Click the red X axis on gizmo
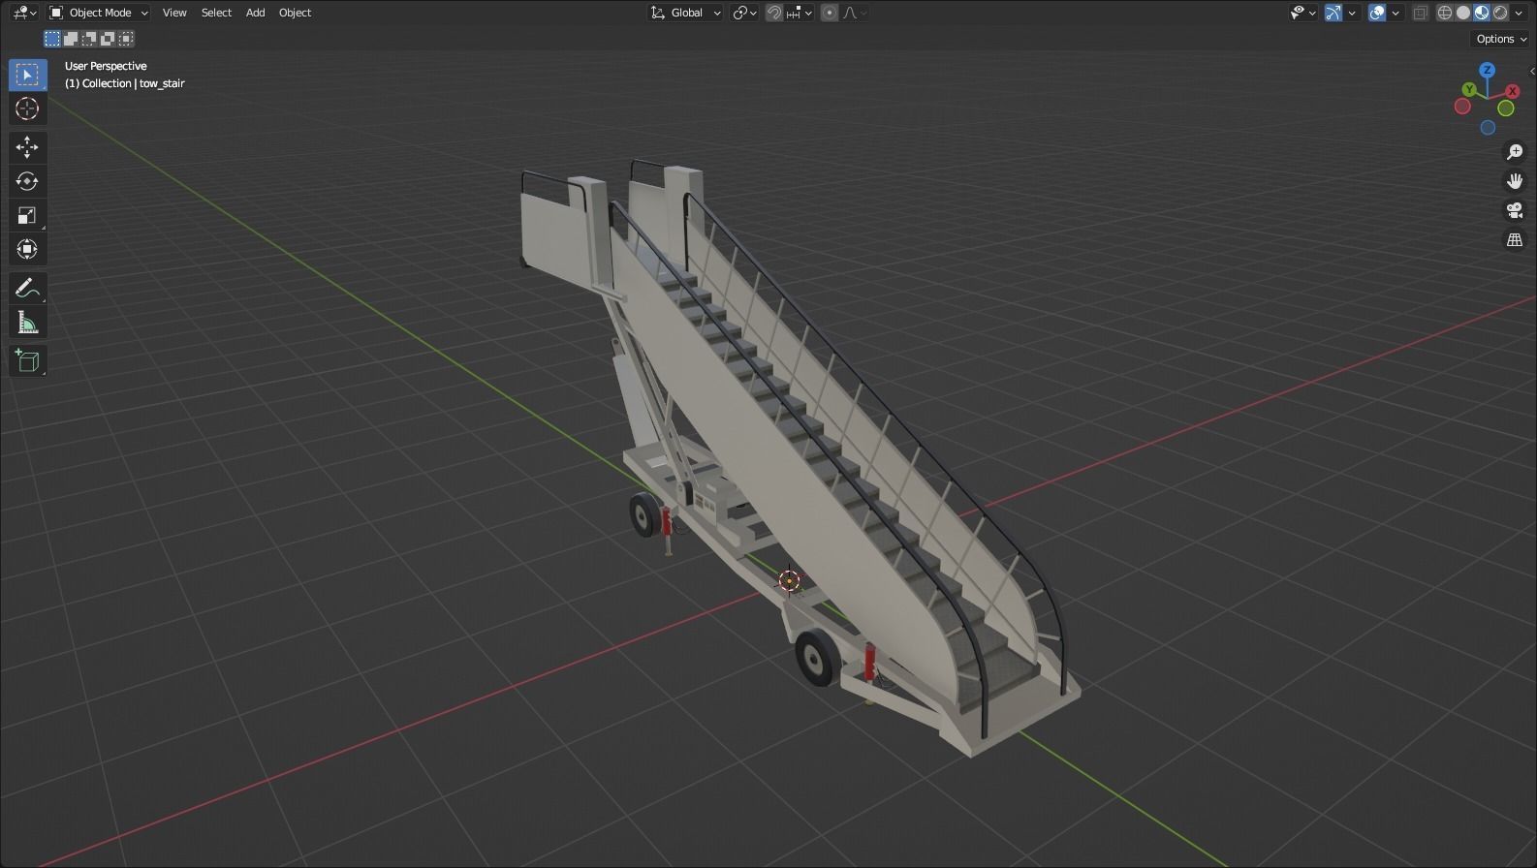This screenshot has height=868, width=1537. point(1511,91)
